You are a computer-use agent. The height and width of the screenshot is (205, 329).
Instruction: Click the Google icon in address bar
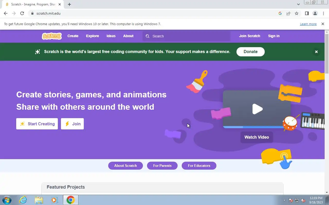(280, 13)
